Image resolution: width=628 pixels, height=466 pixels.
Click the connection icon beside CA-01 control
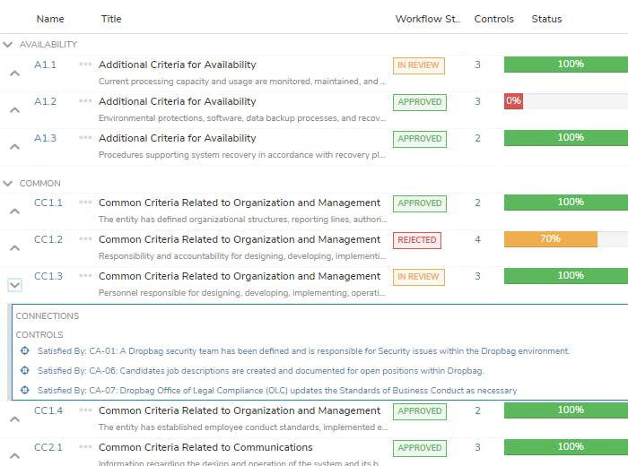click(x=25, y=351)
